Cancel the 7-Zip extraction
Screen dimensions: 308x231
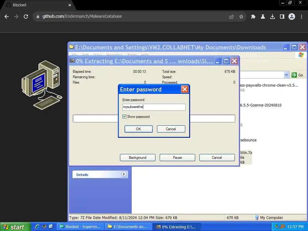217,158
